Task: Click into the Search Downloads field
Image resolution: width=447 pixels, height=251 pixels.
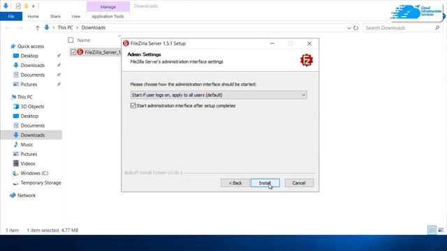Action: tap(398, 28)
